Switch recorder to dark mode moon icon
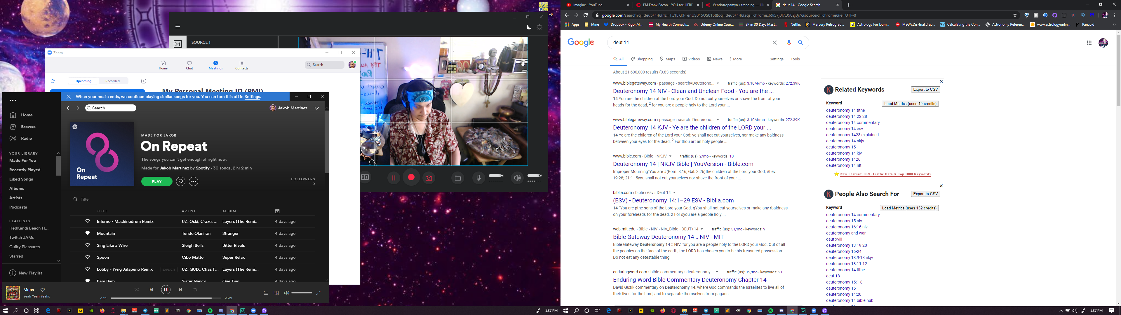This screenshot has height=315, width=1121. coord(529,27)
